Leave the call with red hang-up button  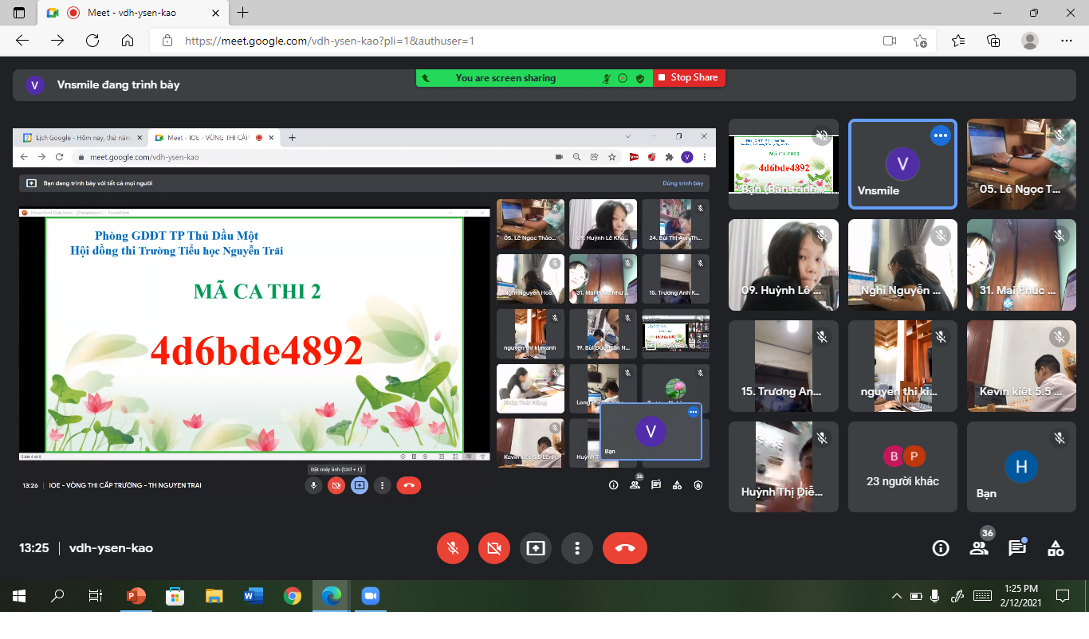[x=625, y=548]
